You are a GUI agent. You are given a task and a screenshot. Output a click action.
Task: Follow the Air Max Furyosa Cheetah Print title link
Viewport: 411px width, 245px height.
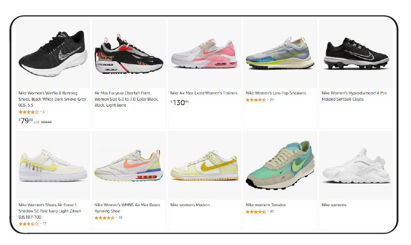127,99
